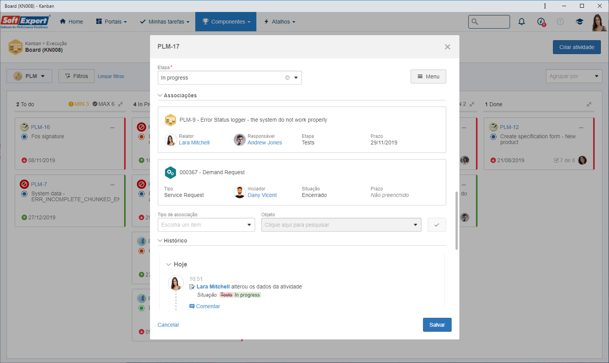The width and height of the screenshot is (609, 363).
Task: Open the Dany Vicent iniciador link
Action: tap(262, 195)
